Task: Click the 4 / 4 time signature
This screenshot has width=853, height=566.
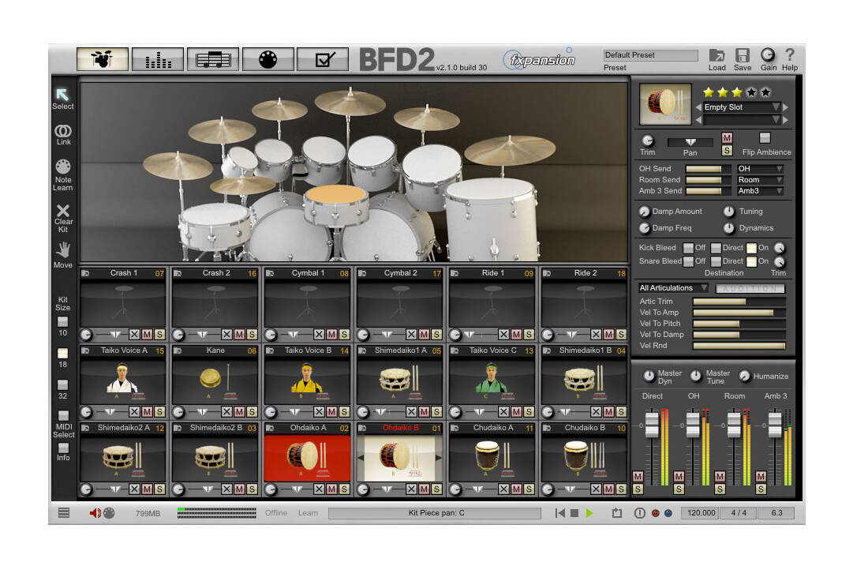Action: 739,512
